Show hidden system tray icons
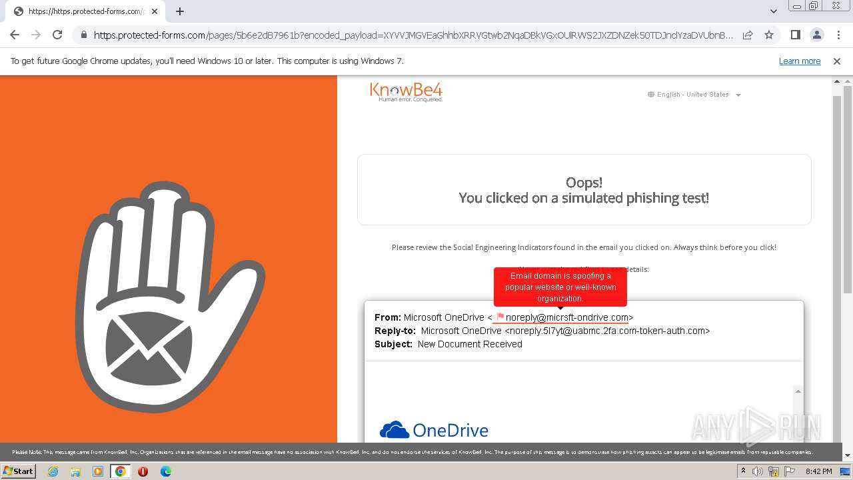This screenshot has height=480, width=853. click(x=743, y=471)
